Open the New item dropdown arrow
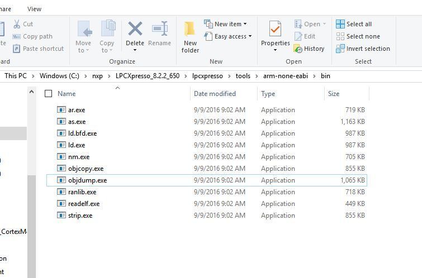This screenshot has height=278, width=422. pyautogui.click(x=245, y=24)
